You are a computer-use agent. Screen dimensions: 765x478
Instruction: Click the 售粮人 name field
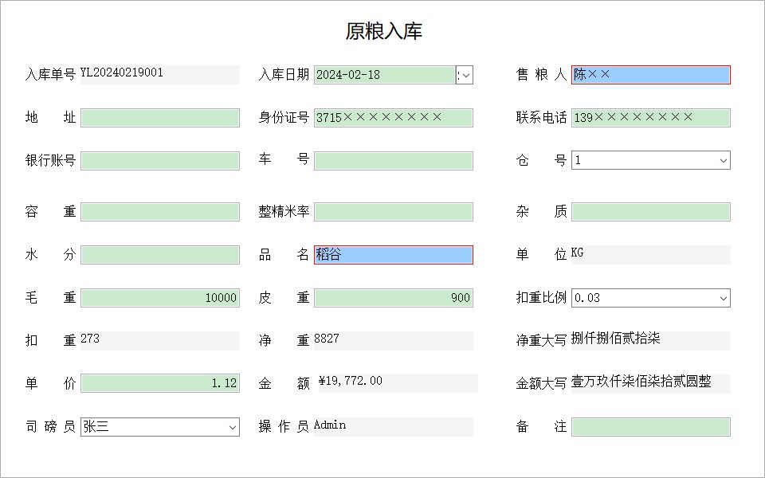[x=651, y=75]
